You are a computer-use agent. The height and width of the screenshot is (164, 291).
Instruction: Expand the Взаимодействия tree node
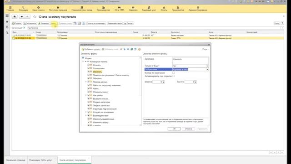click(x=86, y=115)
